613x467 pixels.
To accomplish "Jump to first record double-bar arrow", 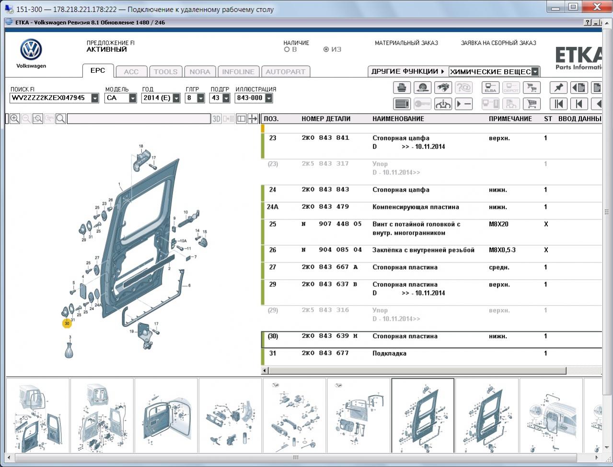I will point(558,103).
